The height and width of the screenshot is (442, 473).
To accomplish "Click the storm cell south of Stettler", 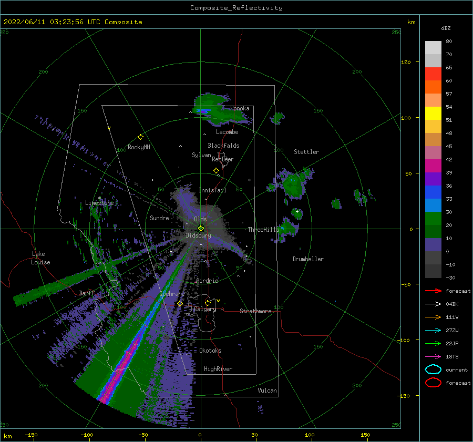I will (293, 183).
